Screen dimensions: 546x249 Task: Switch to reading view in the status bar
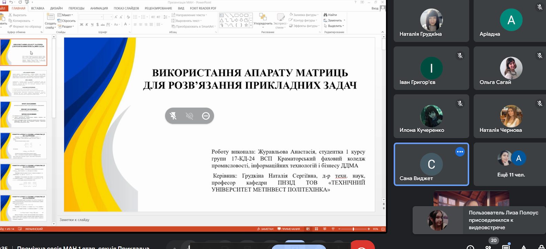[324, 229]
